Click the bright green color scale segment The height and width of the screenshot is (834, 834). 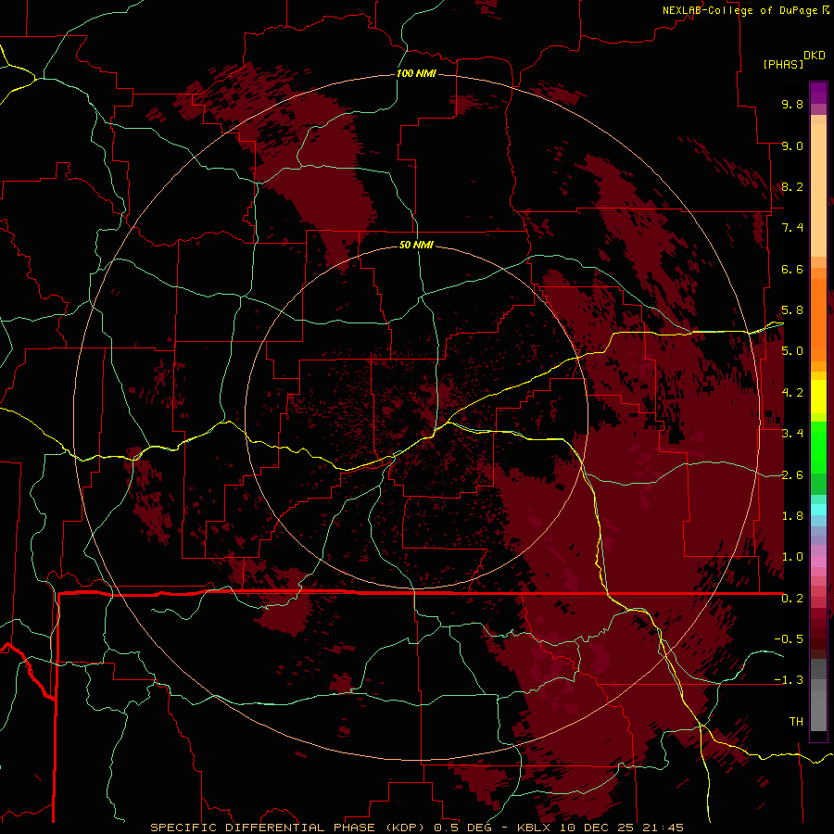pos(818,447)
